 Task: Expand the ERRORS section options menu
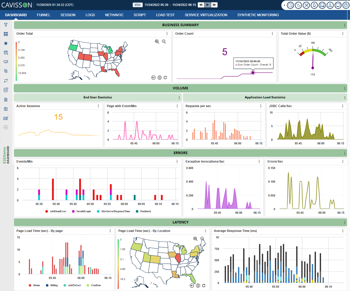coord(345,153)
